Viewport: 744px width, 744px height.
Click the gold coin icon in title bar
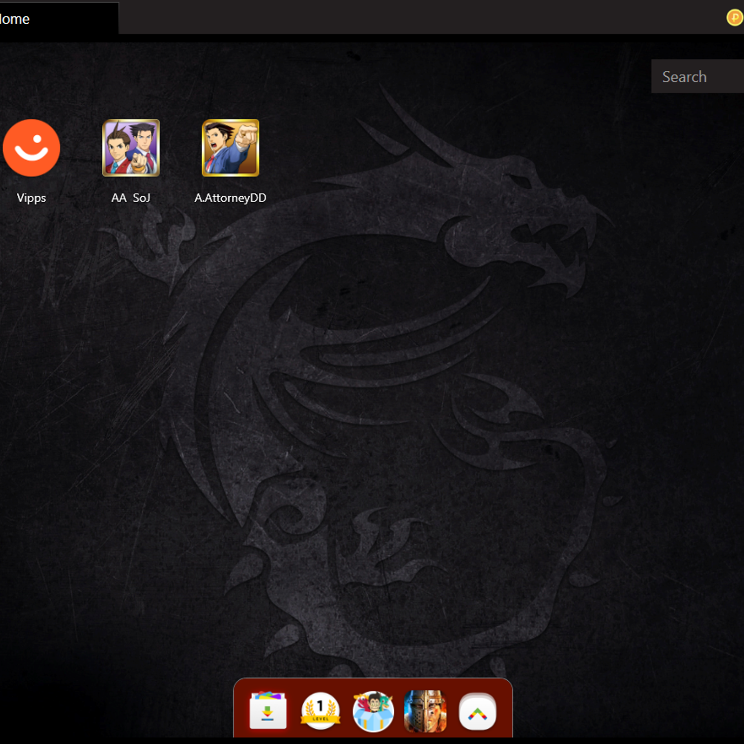(735, 18)
